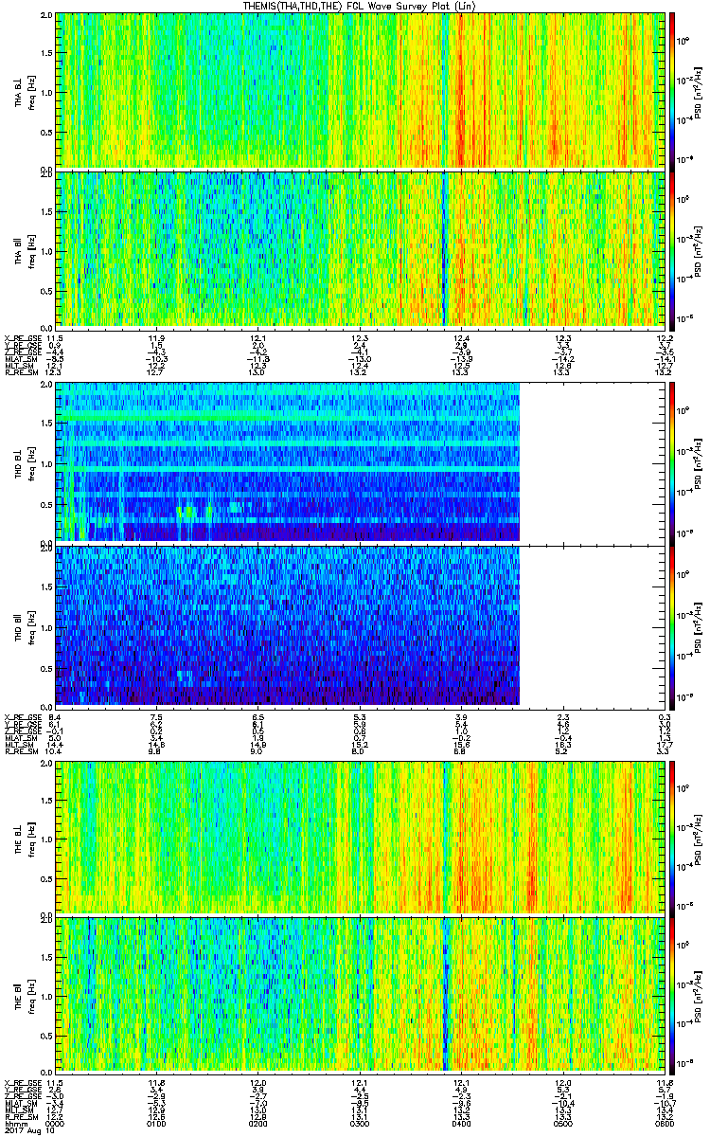Select the color bar beside THA B-parallel panel
Screen dimensions: 710x1137
coord(673,249)
